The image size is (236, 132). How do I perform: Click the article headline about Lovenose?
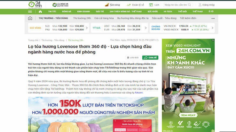(90, 49)
